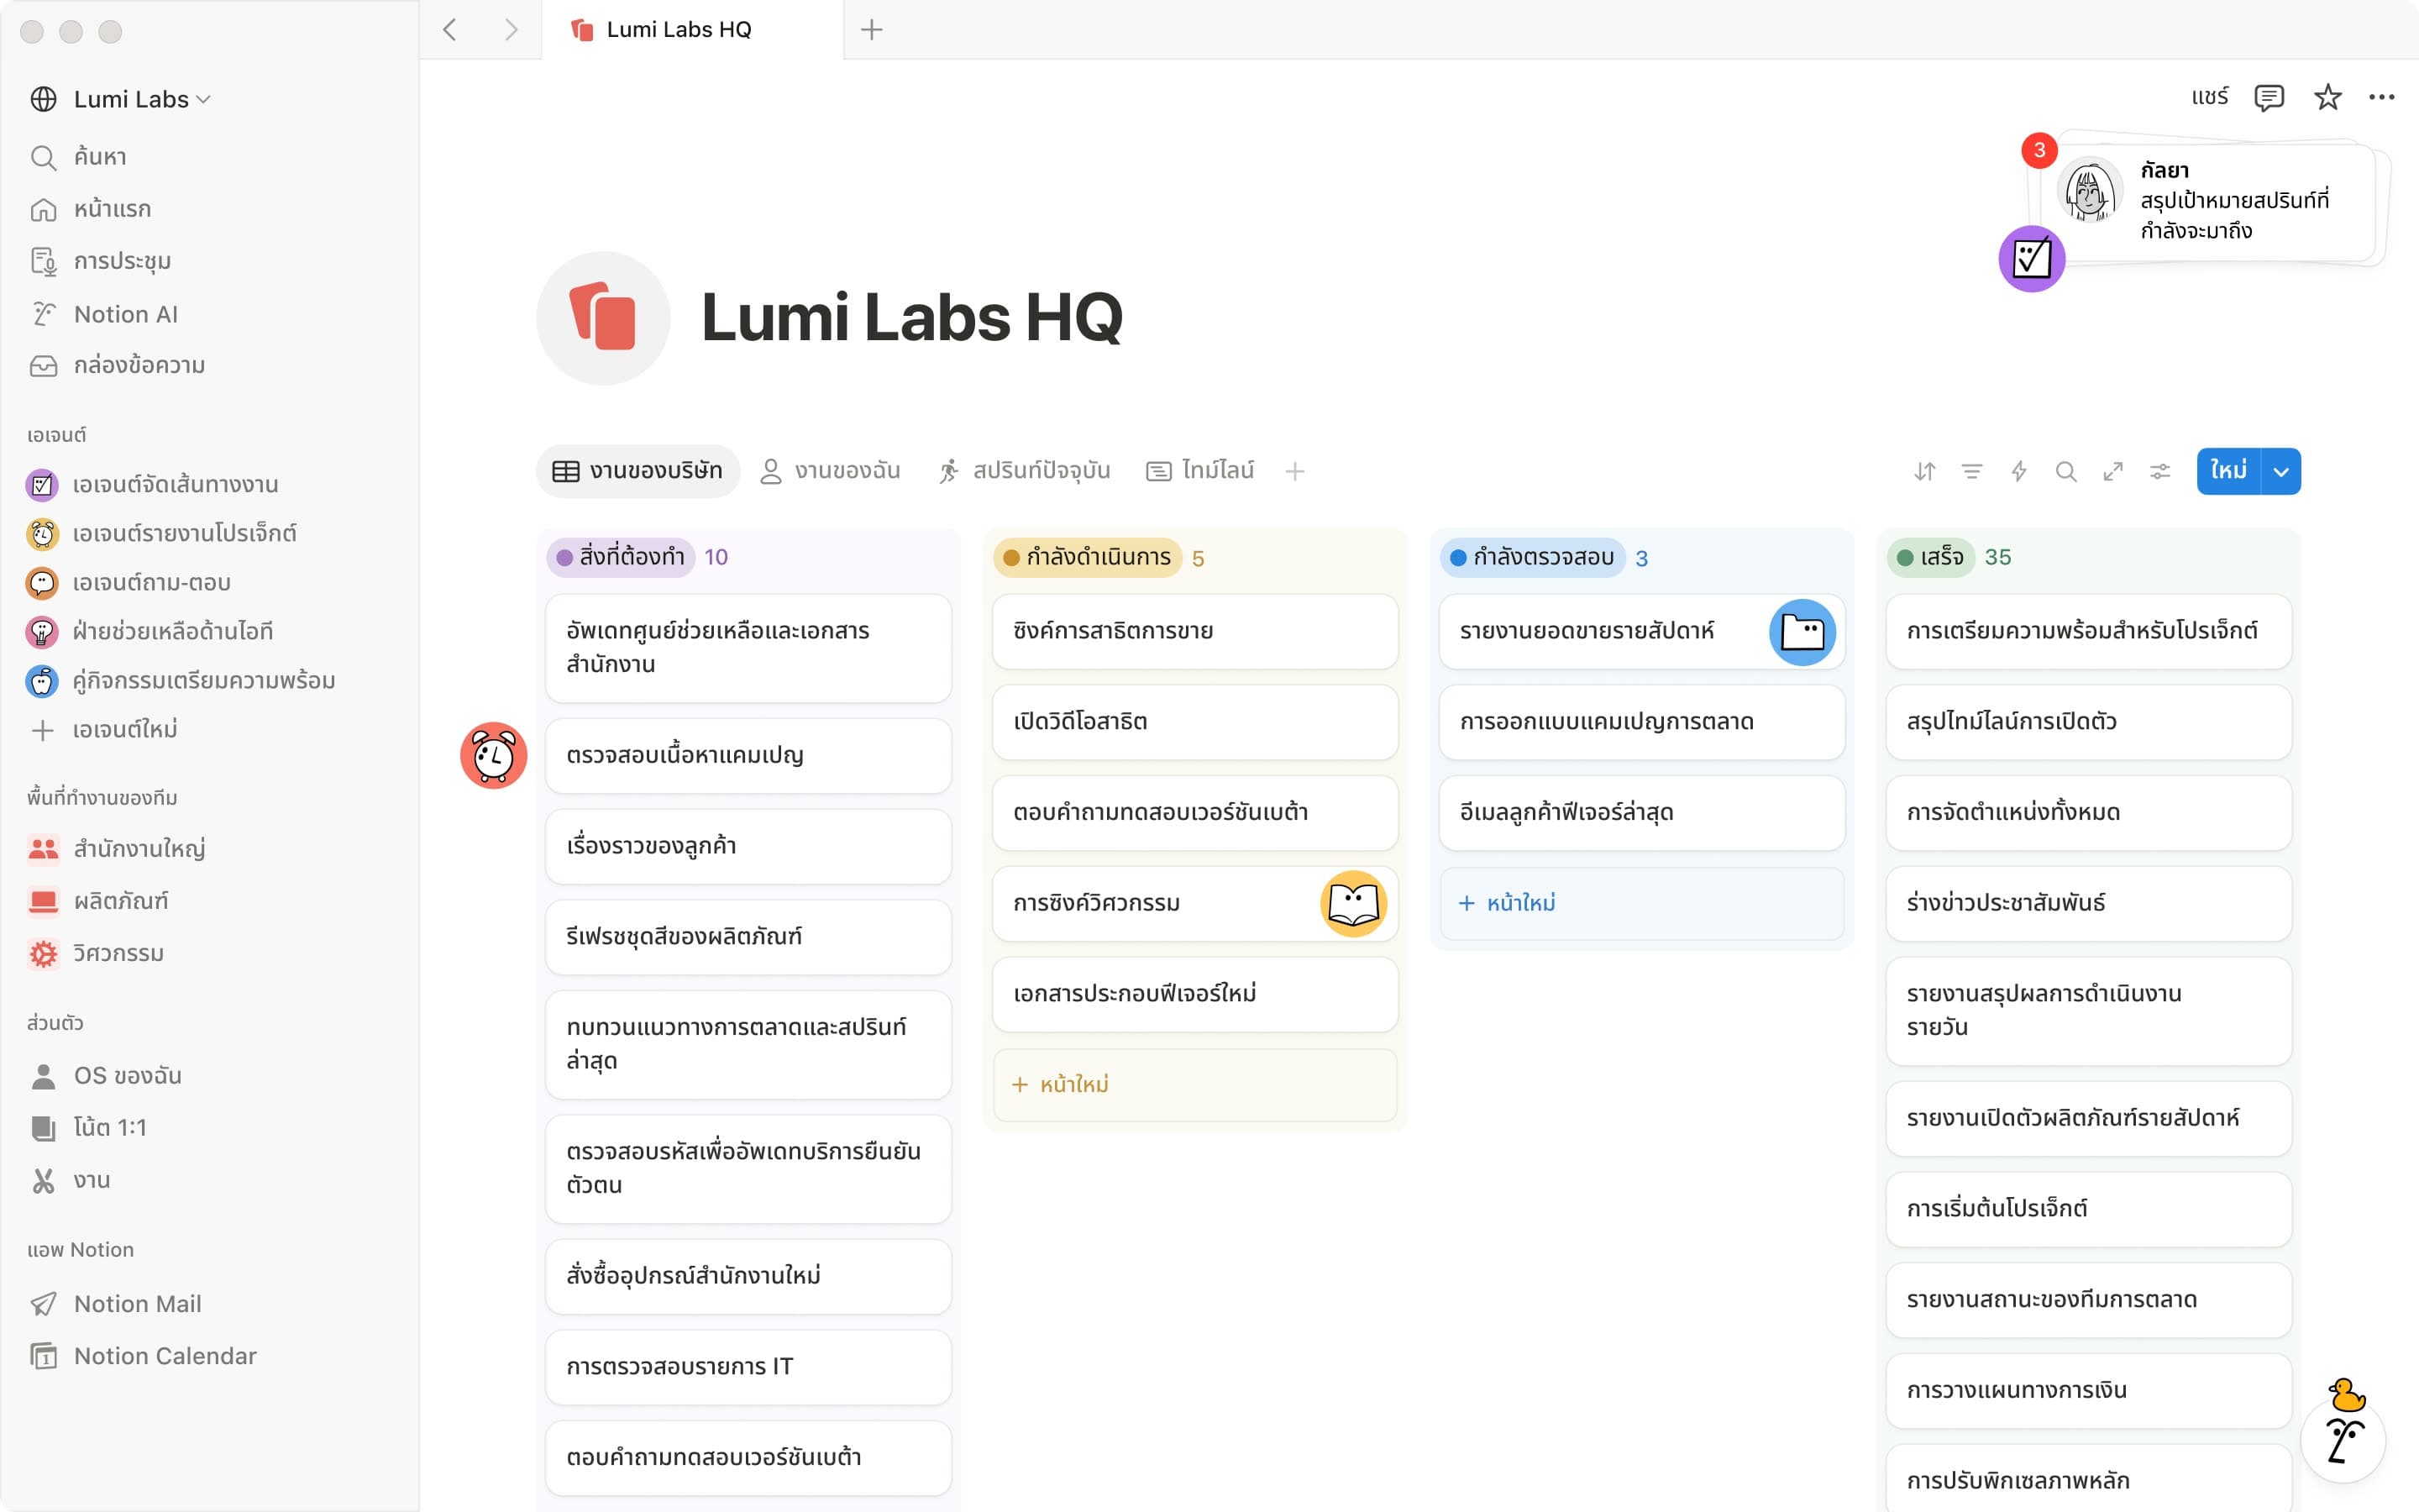Expand the Lumi Labs workspace switcher
This screenshot has width=2419, height=1512.
(x=140, y=99)
